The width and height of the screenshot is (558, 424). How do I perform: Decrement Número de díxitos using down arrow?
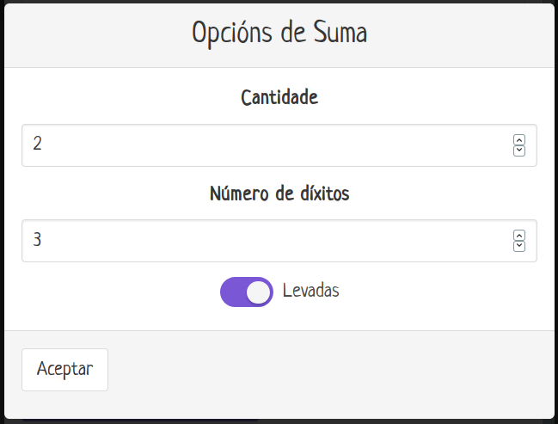coord(519,245)
